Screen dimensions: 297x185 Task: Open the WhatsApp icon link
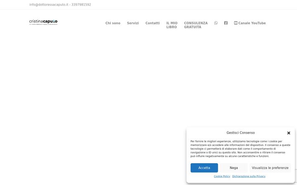pyautogui.click(x=216, y=23)
